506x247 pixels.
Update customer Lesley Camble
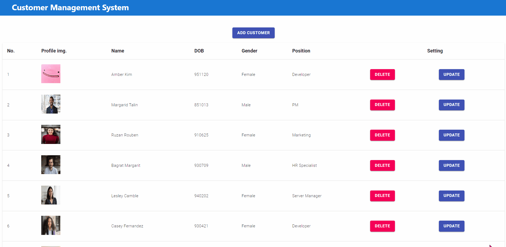click(452, 196)
